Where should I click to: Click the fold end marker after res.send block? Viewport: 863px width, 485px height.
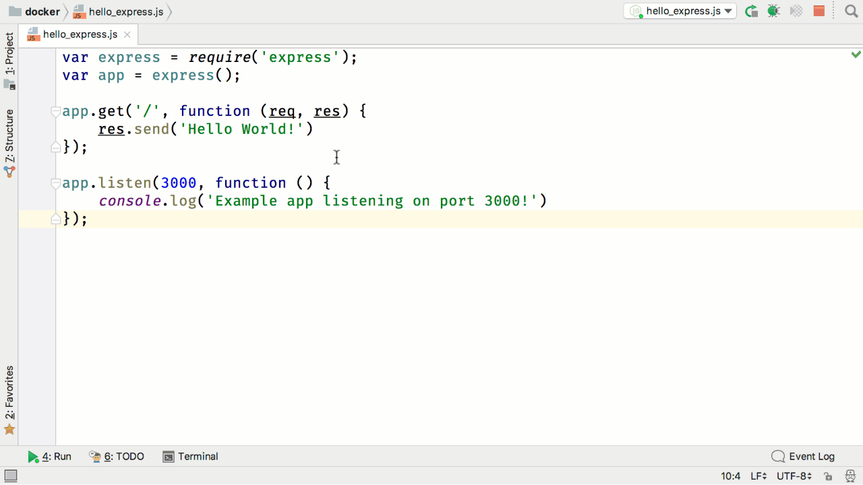pyautogui.click(x=56, y=147)
